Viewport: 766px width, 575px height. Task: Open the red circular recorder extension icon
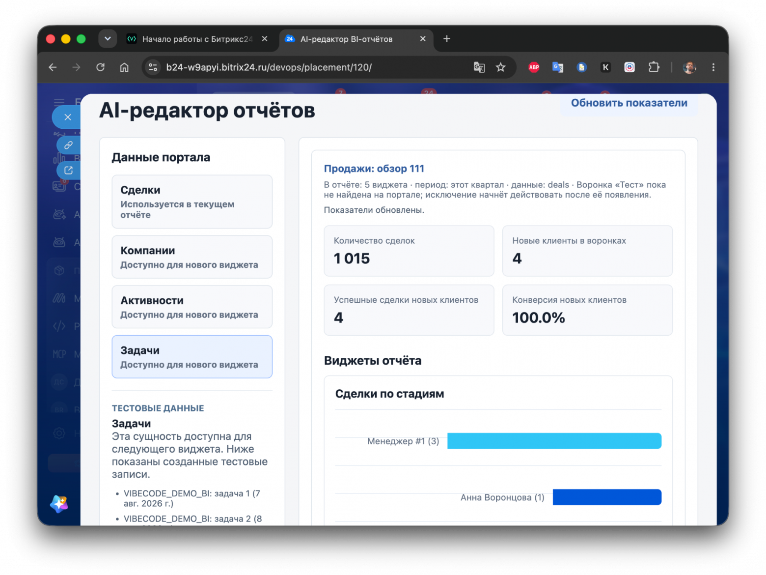click(629, 67)
